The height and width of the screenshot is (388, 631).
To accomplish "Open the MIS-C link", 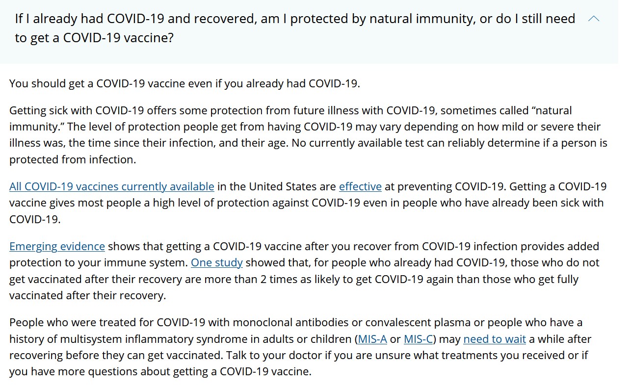I will point(418,339).
